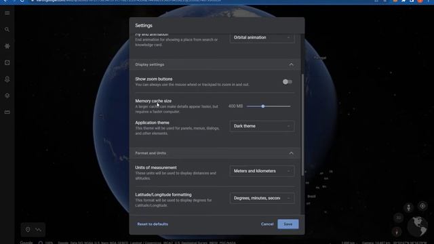Click the compass north indicator
The width and height of the screenshot is (434, 244).
(x=397, y=232)
